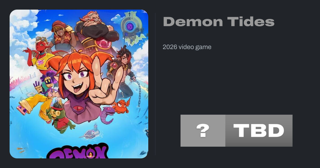Click the vertical divider beside the cover
The image size is (320, 168).
coord(155,84)
